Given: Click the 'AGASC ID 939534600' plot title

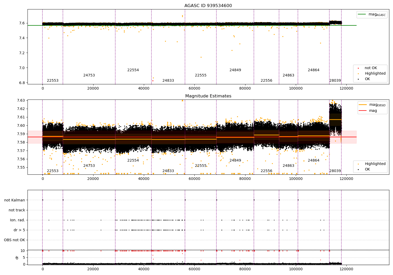Looking at the screenshot, I should pos(208,6).
